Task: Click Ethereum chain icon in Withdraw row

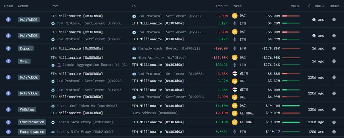Action: [8, 109]
